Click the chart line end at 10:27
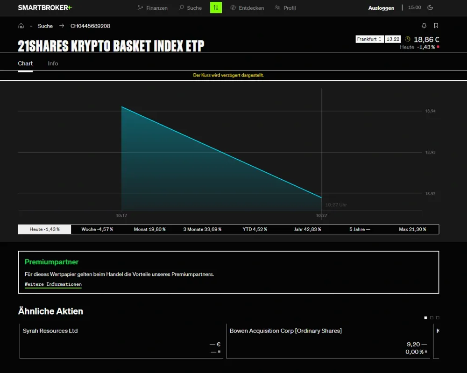 (321, 197)
